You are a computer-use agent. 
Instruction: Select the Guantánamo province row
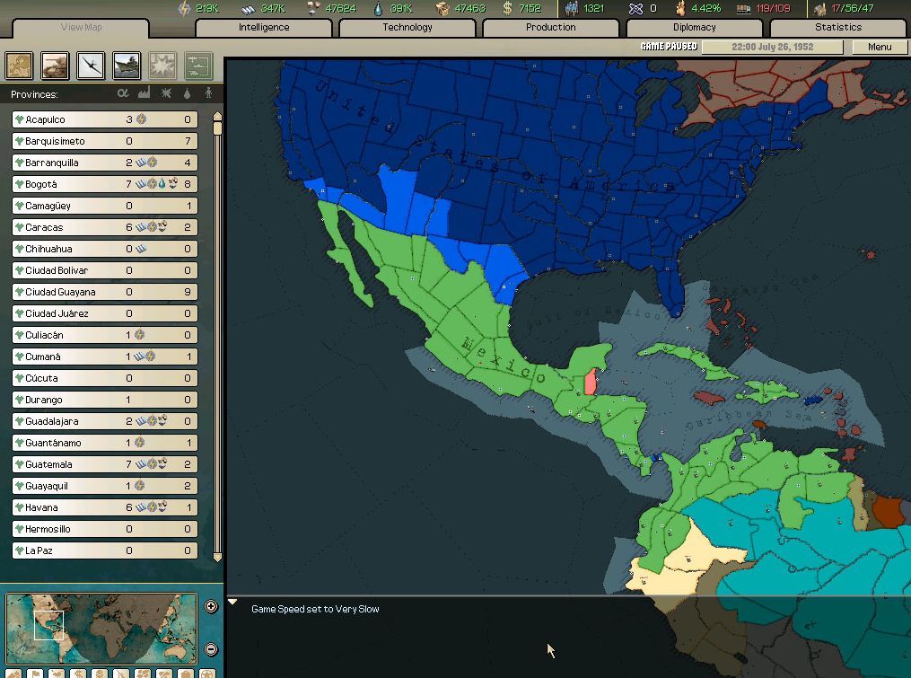point(105,442)
